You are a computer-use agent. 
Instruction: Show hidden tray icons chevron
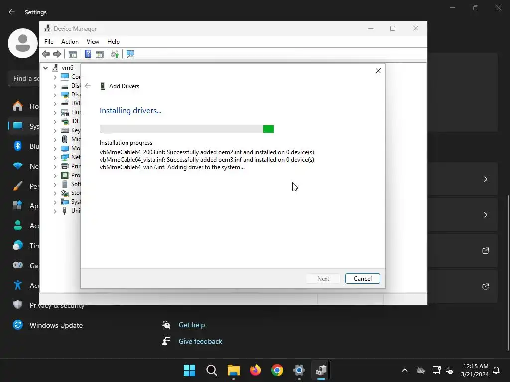[x=405, y=370]
